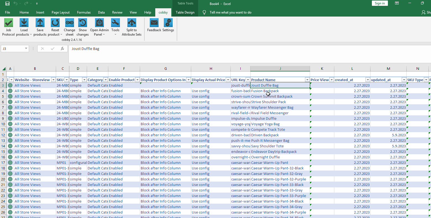Open Website - Storeview filter dropdown
431x218 pixels.
click(x=53, y=80)
